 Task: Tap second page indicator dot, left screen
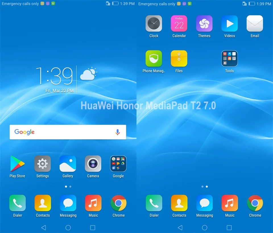coord(70,187)
